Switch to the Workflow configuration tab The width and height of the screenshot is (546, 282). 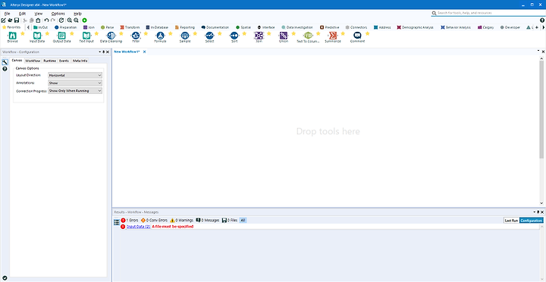coord(33,61)
